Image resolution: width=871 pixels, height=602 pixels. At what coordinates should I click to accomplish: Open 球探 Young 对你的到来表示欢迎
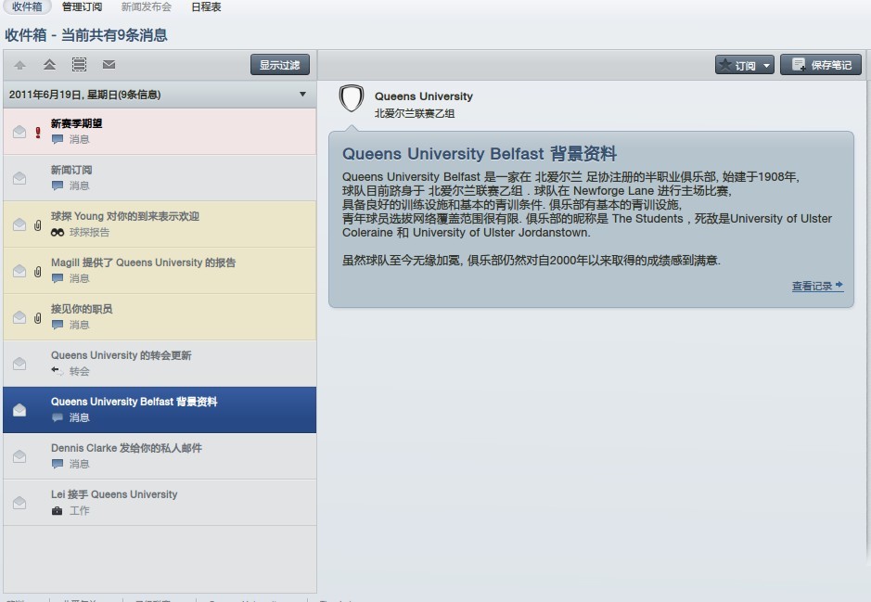[x=160, y=224]
